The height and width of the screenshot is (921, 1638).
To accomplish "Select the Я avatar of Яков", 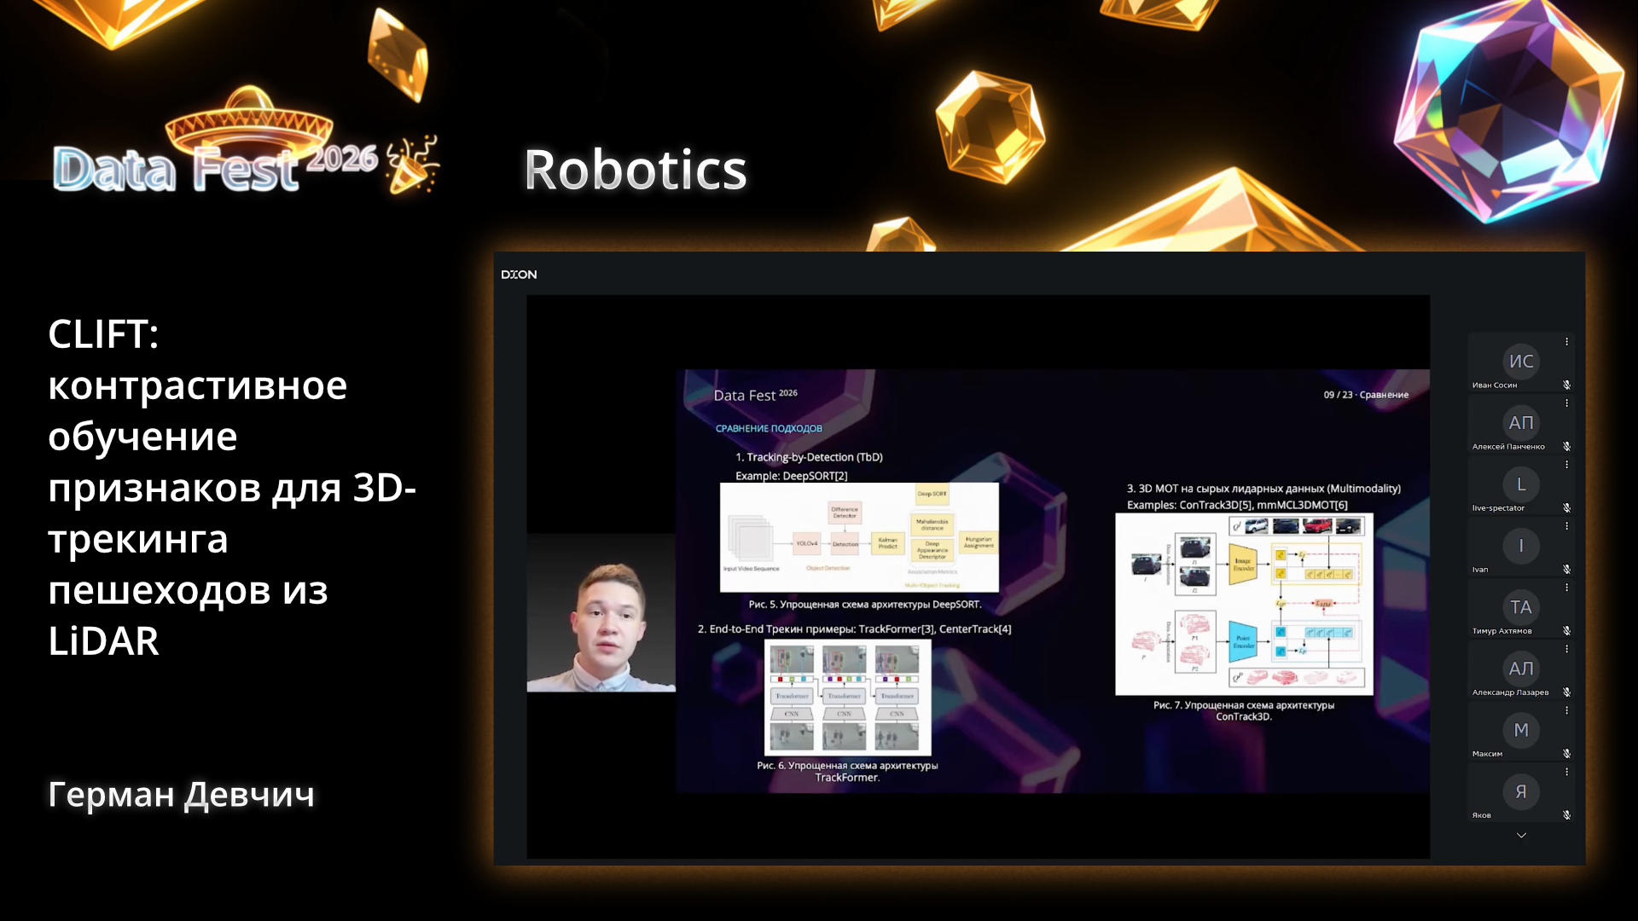I will point(1521,791).
